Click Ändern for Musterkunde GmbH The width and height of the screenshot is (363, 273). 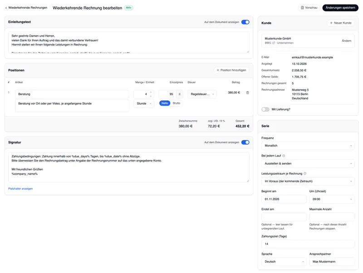346,41
